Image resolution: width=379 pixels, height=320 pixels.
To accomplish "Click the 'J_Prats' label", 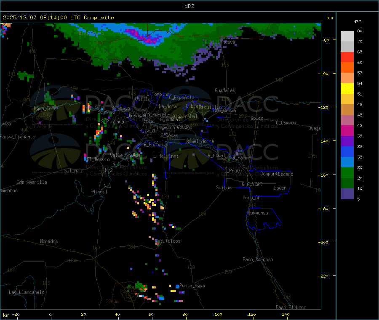I will coord(233,171).
